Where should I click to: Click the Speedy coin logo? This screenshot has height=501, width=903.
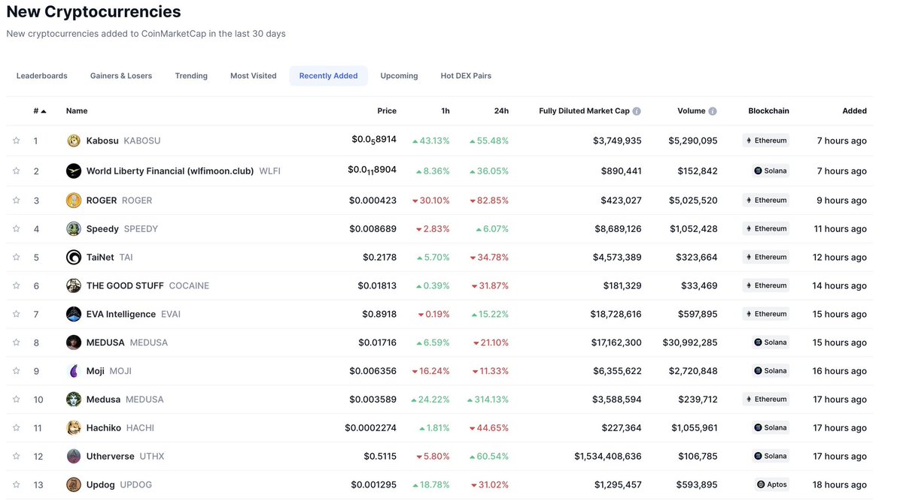pos(73,228)
